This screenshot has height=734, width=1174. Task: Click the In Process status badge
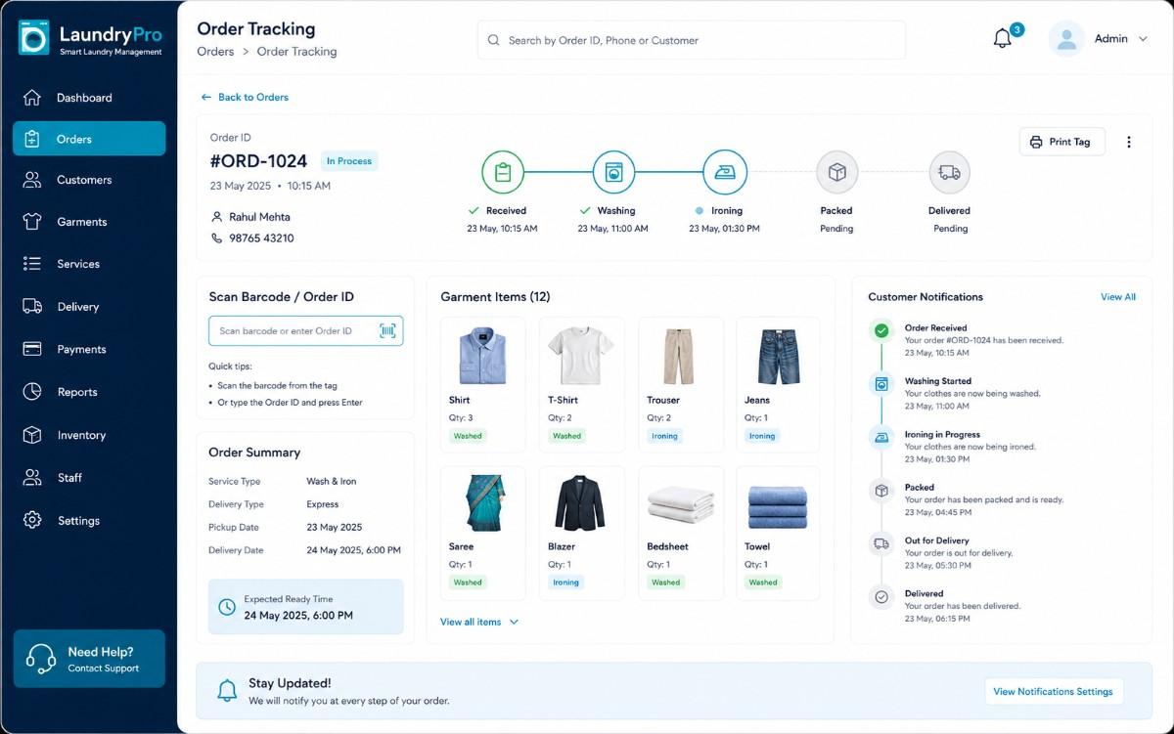point(349,161)
